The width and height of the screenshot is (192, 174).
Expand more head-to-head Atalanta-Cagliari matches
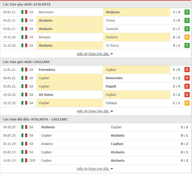tap(95, 169)
